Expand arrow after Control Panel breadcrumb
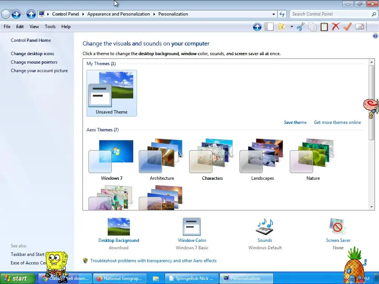 pos(83,14)
